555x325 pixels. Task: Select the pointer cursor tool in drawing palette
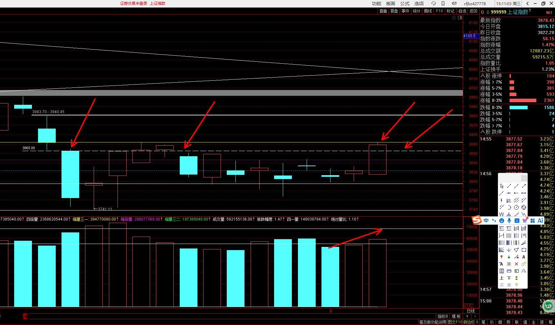tap(502, 186)
